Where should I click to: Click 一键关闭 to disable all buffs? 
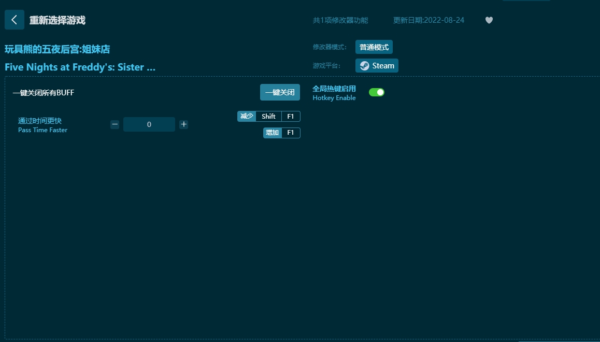tap(280, 92)
